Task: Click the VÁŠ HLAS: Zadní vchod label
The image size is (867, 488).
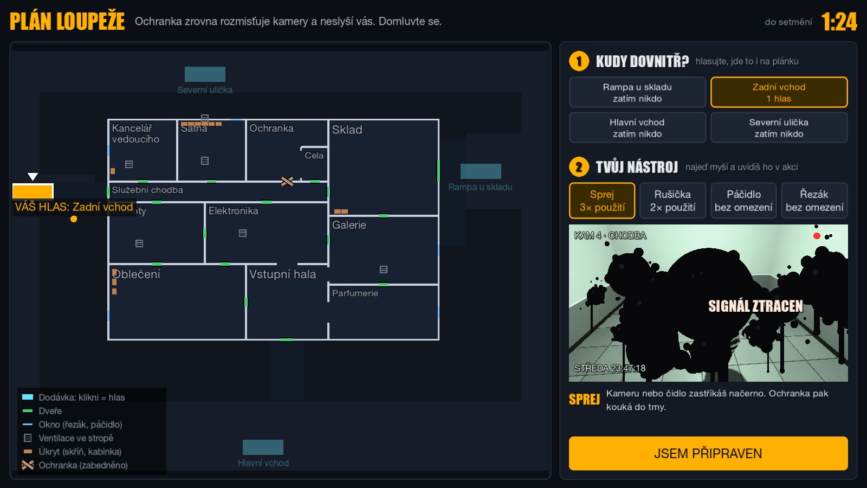Action: [74, 207]
